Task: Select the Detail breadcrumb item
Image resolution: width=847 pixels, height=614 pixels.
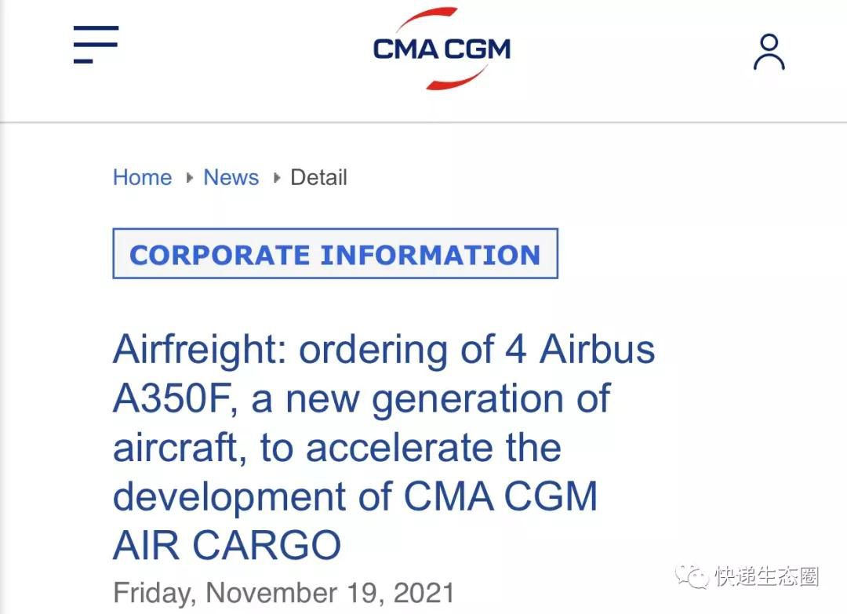Action: coord(318,177)
